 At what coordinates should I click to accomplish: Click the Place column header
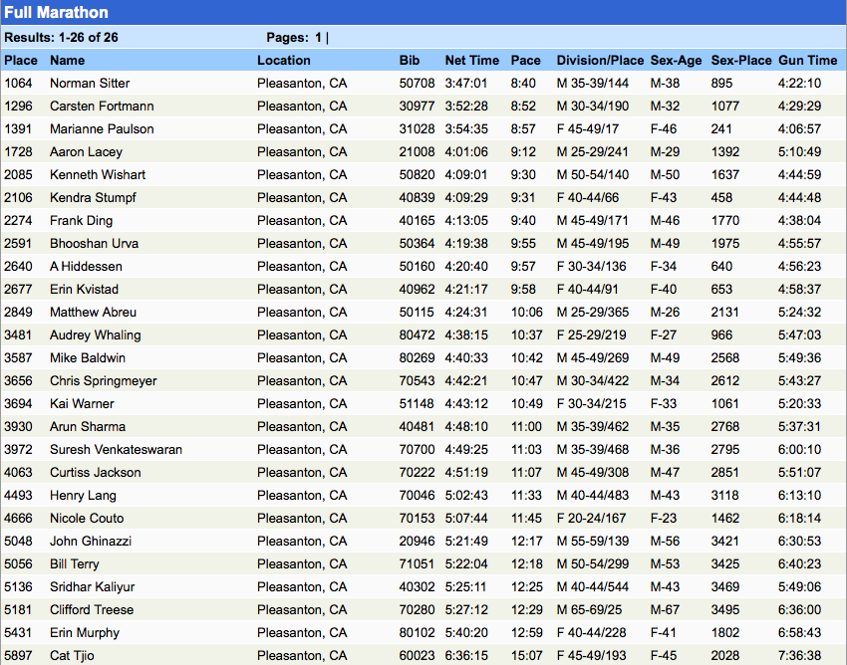click(21, 61)
